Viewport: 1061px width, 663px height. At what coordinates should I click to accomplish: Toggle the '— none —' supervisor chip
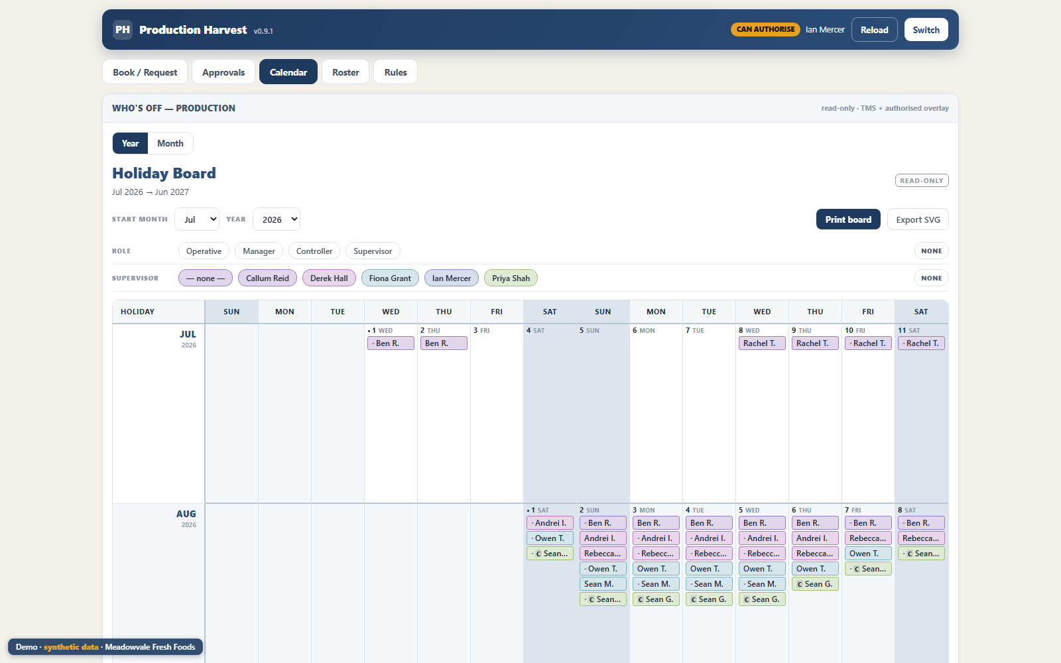(206, 278)
